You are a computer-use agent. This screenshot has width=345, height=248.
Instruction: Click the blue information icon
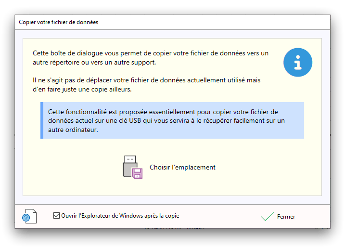coord(298,63)
